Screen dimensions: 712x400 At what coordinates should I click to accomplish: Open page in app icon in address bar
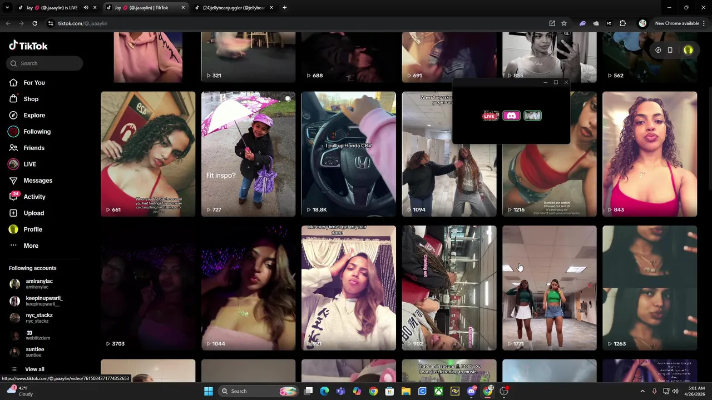point(552,23)
